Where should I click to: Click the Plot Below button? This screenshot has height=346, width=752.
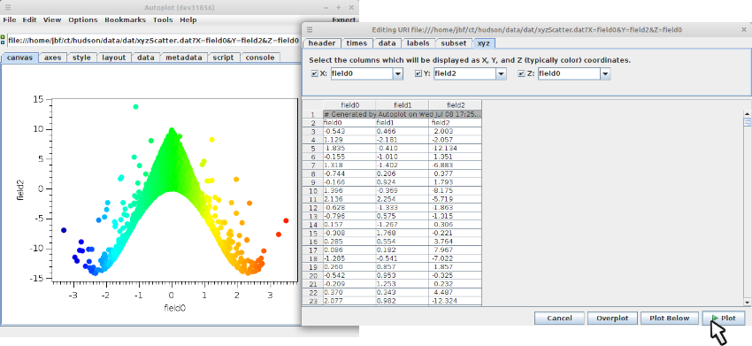(x=670, y=319)
